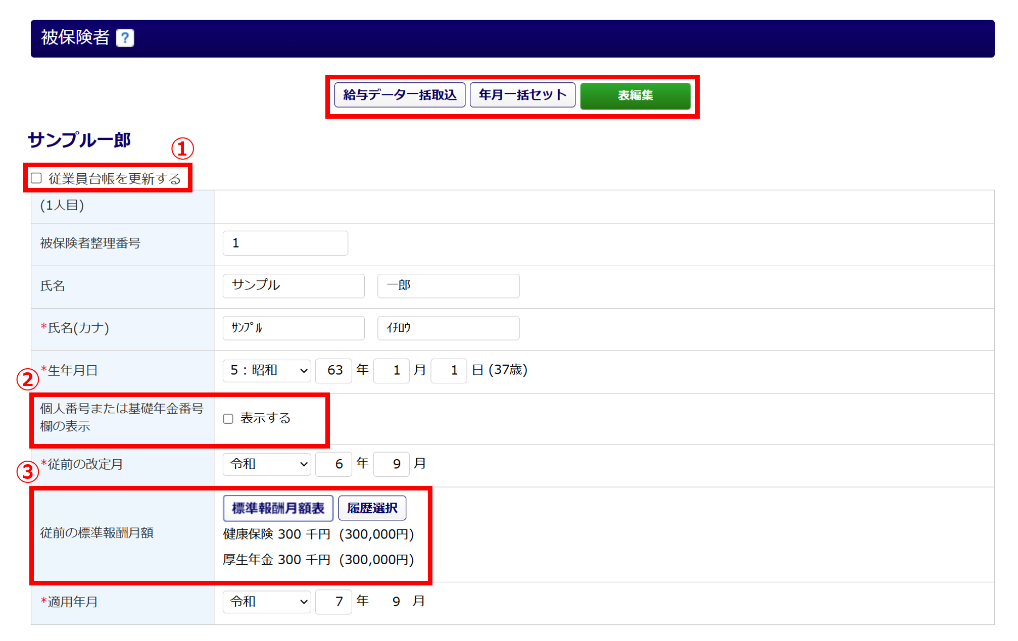
Task: Click the 従前の改定月 year field showing 6
Action: coord(333,464)
